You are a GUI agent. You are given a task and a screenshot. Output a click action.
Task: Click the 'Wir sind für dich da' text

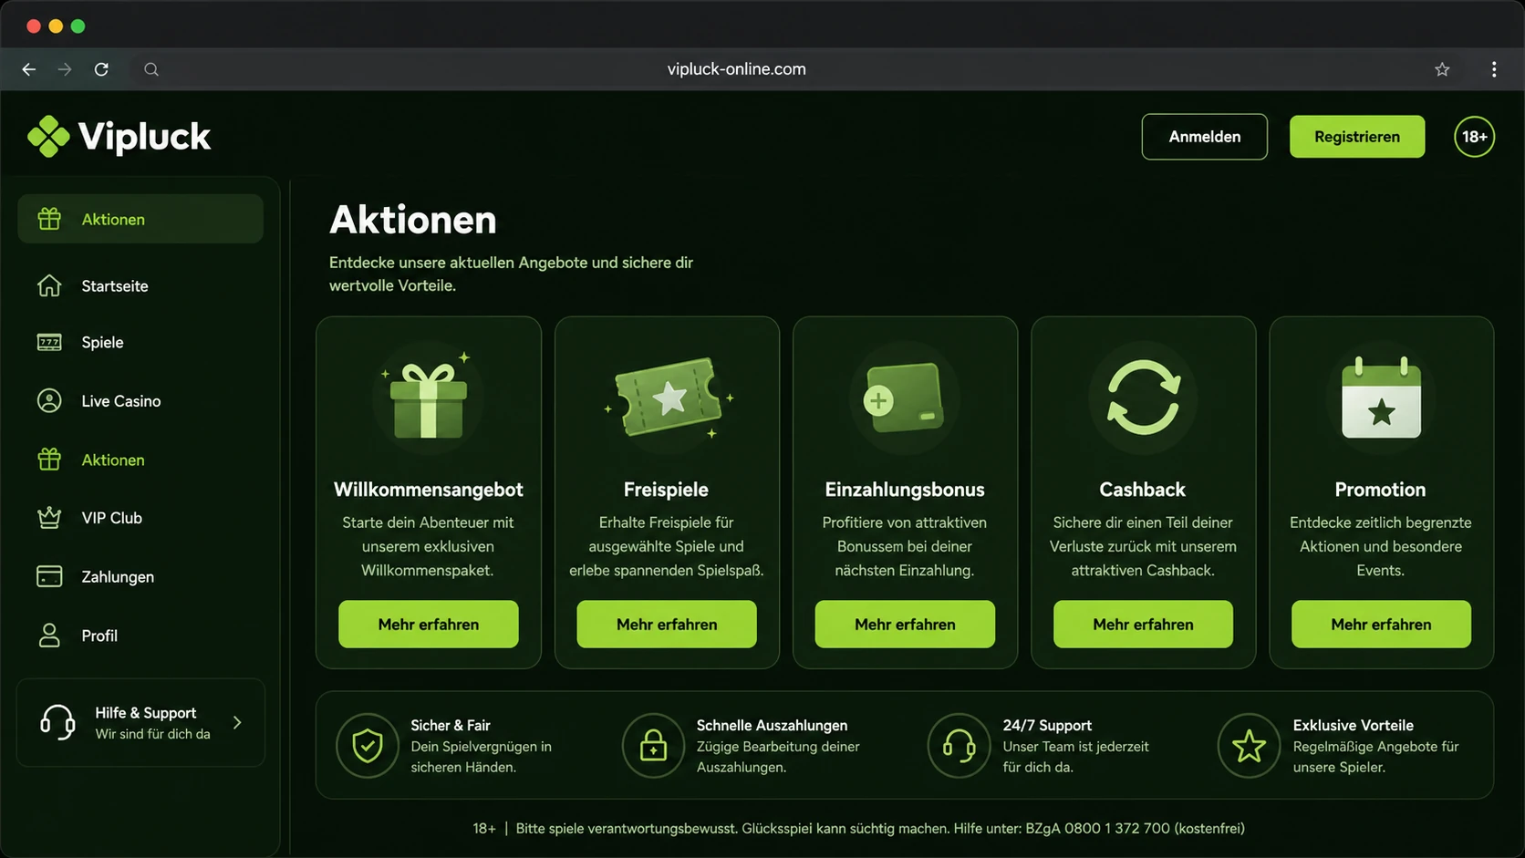[x=152, y=733]
